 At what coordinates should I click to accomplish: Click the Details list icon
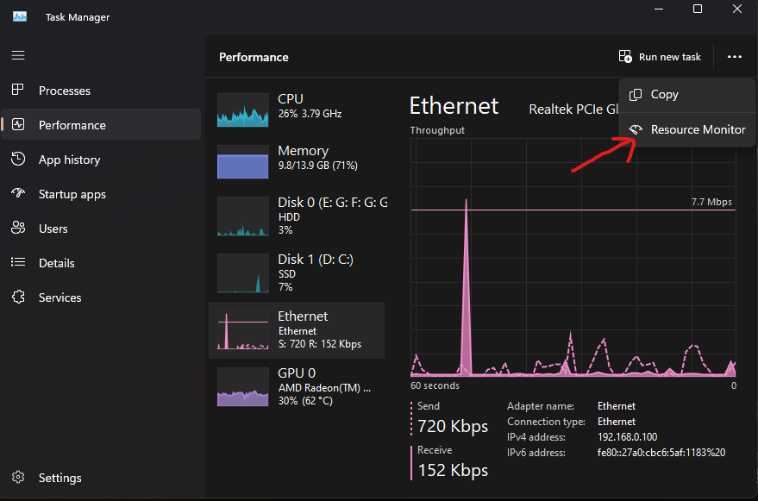(18, 263)
